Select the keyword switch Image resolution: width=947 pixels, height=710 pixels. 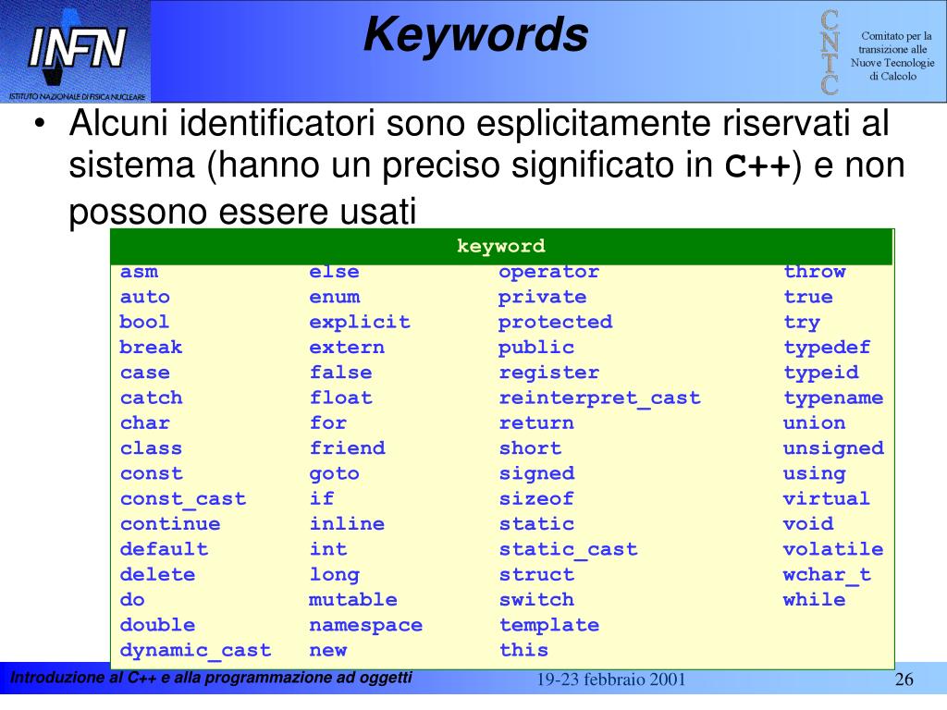tap(536, 599)
